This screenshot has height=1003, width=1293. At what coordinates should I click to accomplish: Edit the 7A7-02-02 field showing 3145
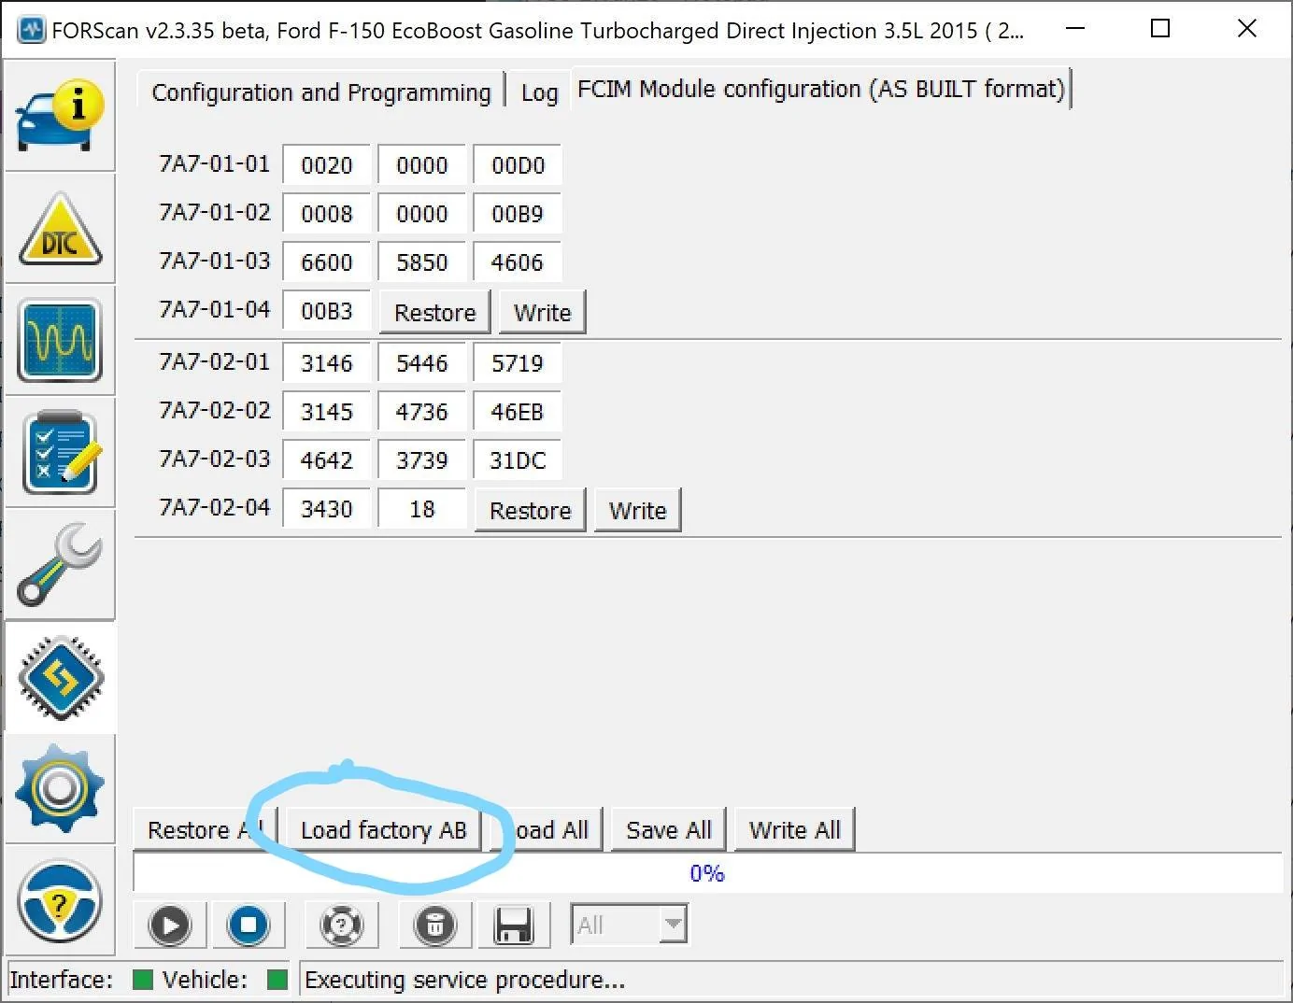click(x=327, y=412)
